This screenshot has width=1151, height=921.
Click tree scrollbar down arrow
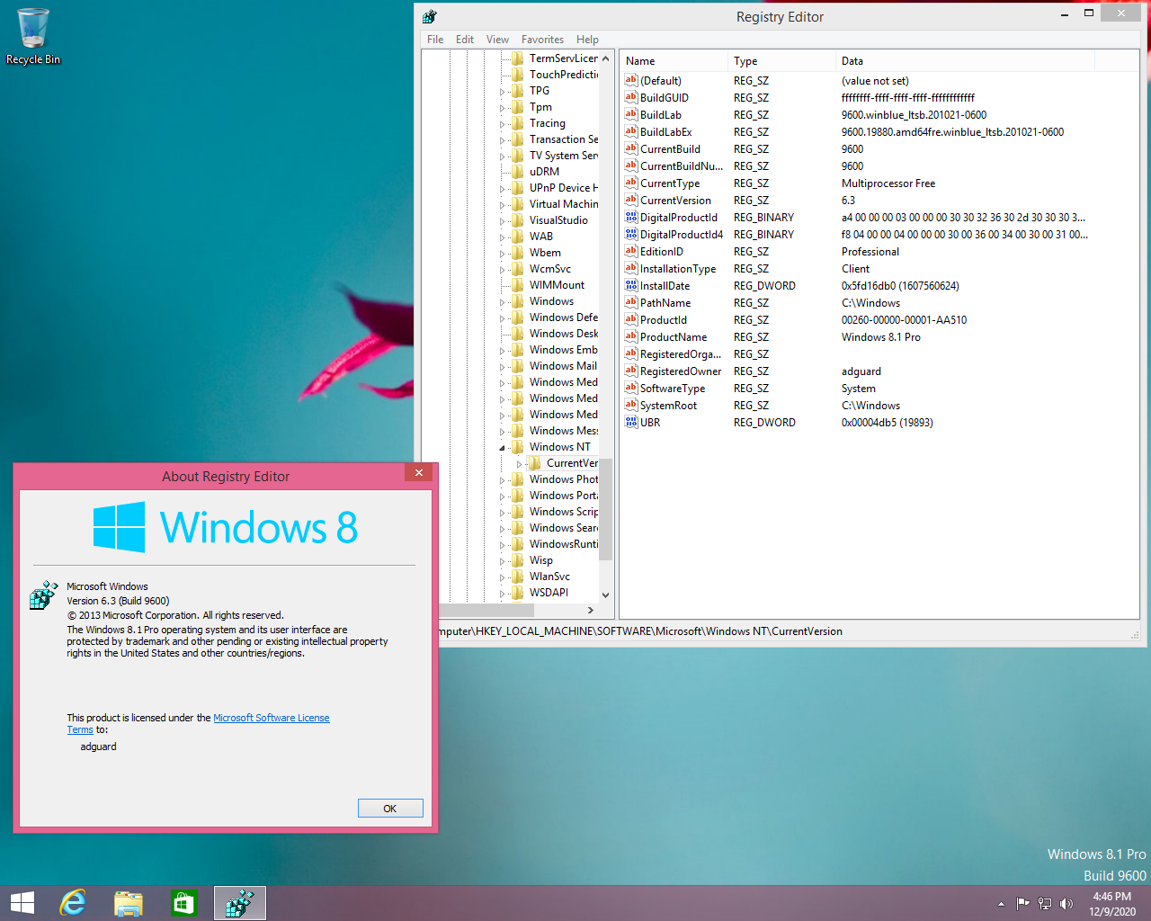coord(605,595)
